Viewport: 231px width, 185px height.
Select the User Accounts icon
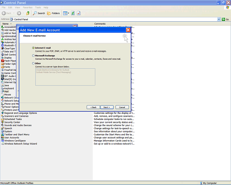click(3, 138)
